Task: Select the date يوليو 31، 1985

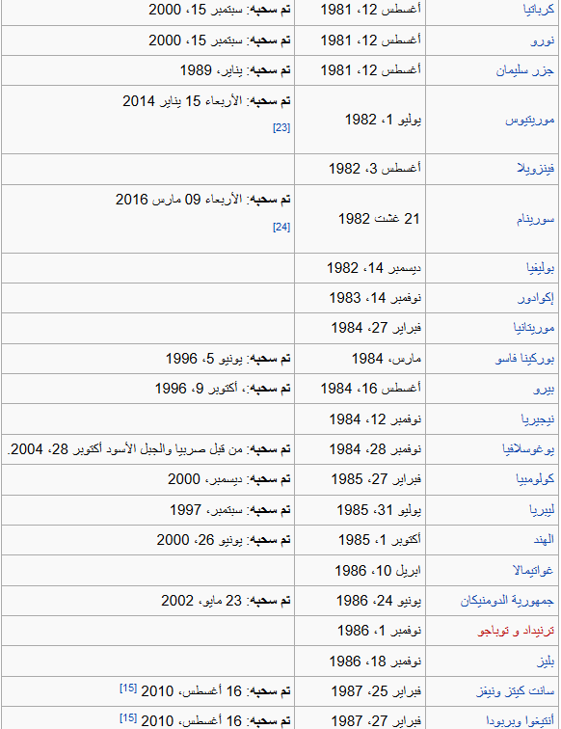Action: (379, 510)
